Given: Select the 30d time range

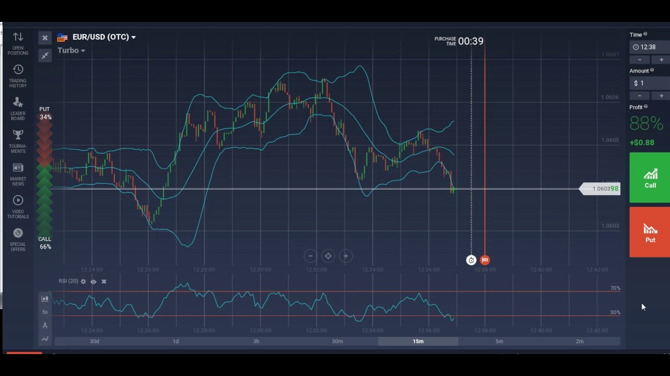Looking at the screenshot, I should point(94,341).
